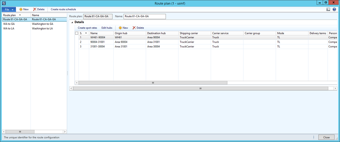340x142 pixels.
Task: Collapse the Details section
Action: [x=72, y=22]
